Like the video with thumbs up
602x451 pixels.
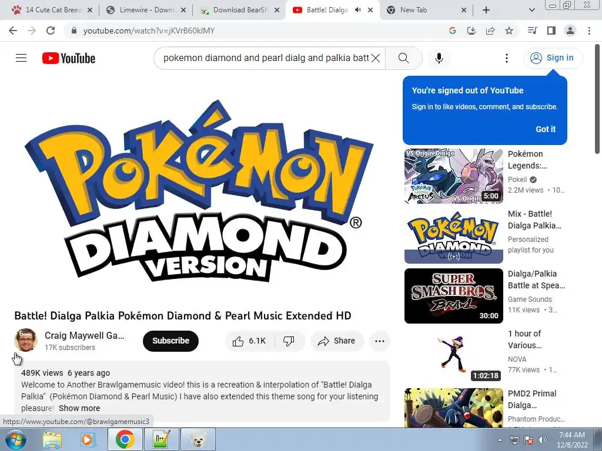pos(249,341)
